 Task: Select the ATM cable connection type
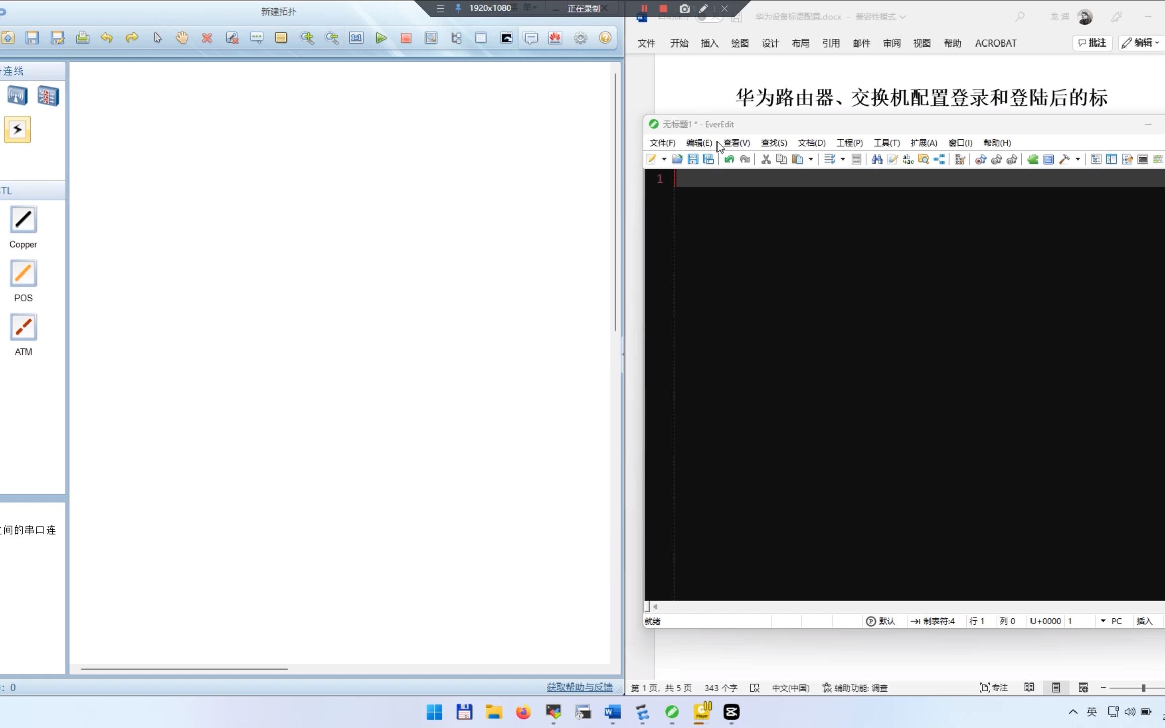pyautogui.click(x=23, y=328)
